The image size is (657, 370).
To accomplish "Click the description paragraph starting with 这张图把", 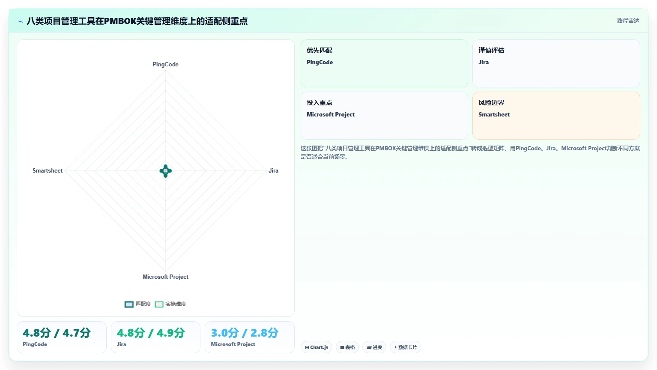I will click(x=470, y=152).
